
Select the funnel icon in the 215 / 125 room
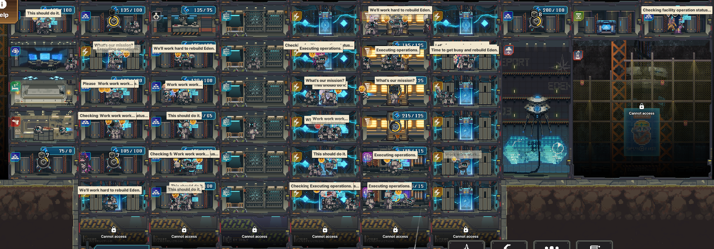coord(368,122)
